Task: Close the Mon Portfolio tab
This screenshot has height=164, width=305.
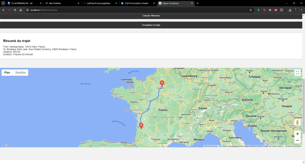Action: coord(78,3)
